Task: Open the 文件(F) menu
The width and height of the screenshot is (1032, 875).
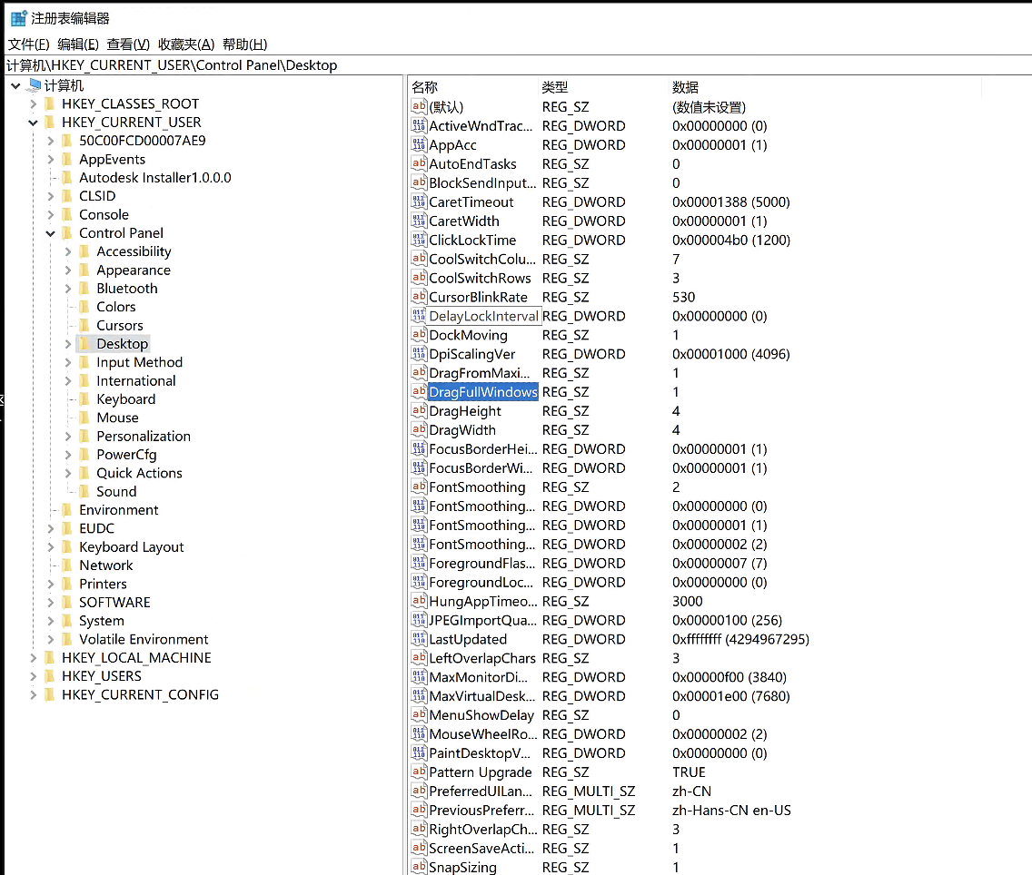Action: point(28,44)
